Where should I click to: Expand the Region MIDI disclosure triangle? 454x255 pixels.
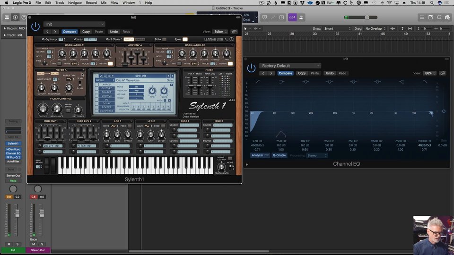tap(5, 28)
